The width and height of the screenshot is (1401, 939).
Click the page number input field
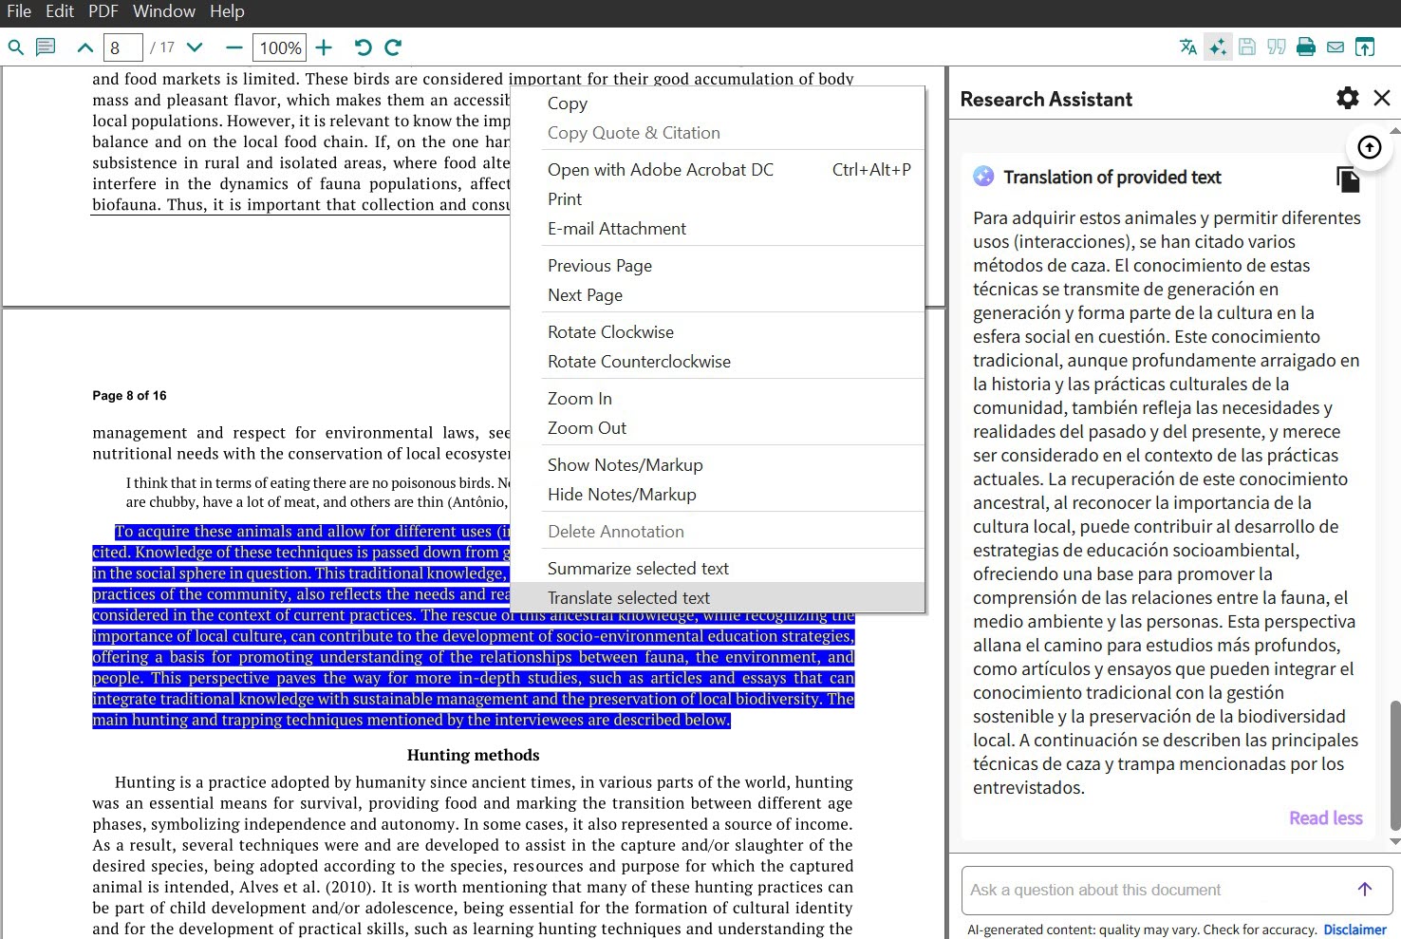(122, 47)
